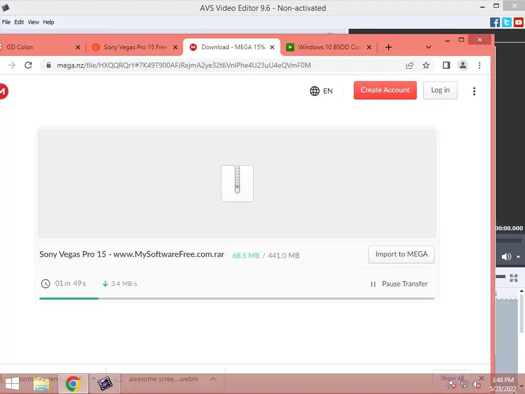Share this page from the address bar
This screenshot has height=394, width=525.
(410, 65)
